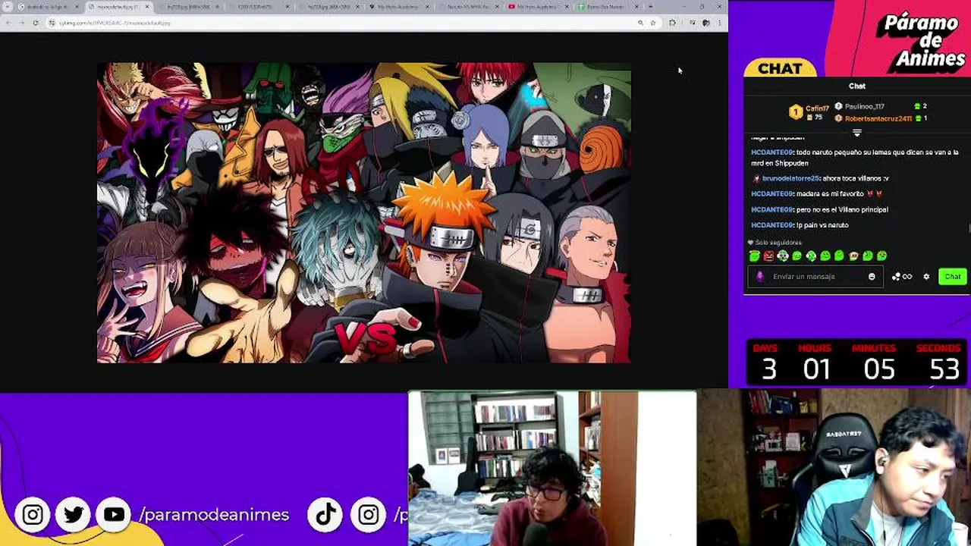Click the middle webcam with bookshelves
This screenshot has height=546, width=971.
[x=552, y=468]
